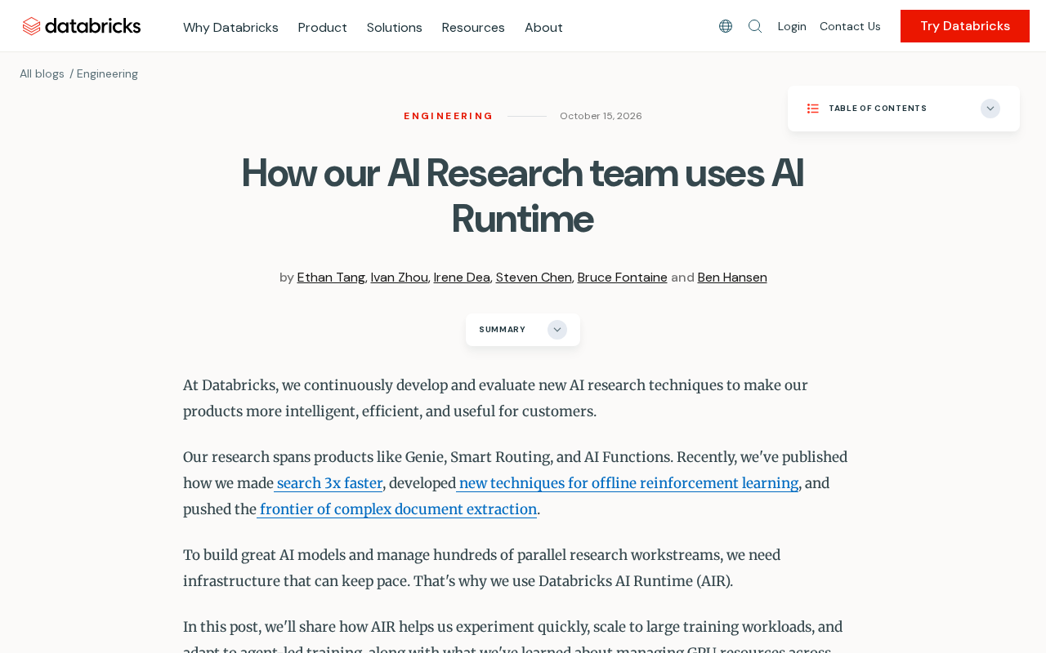Click the red ENGINEERING category label
The height and width of the screenshot is (653, 1046).
(x=449, y=116)
